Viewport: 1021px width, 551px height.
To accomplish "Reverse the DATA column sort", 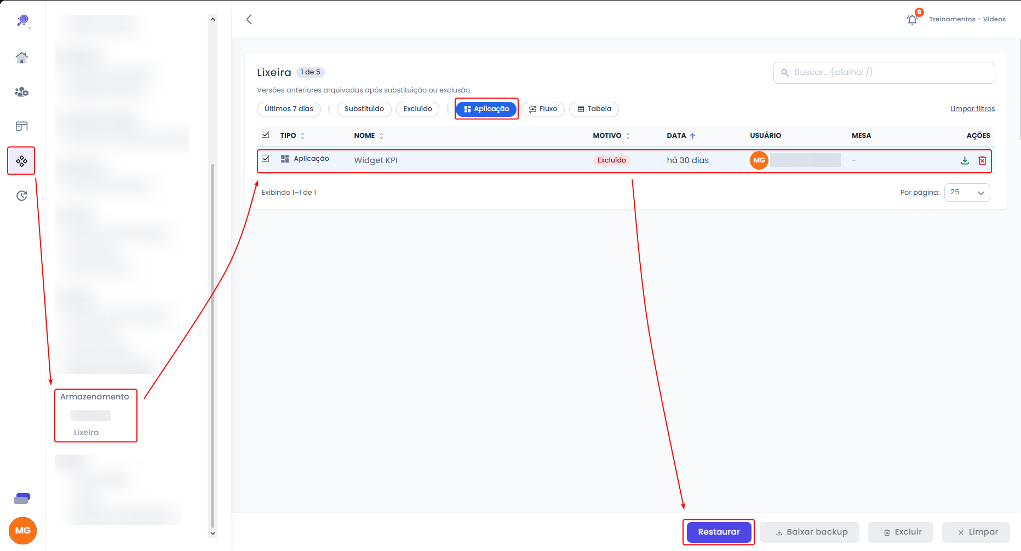I will [x=681, y=136].
